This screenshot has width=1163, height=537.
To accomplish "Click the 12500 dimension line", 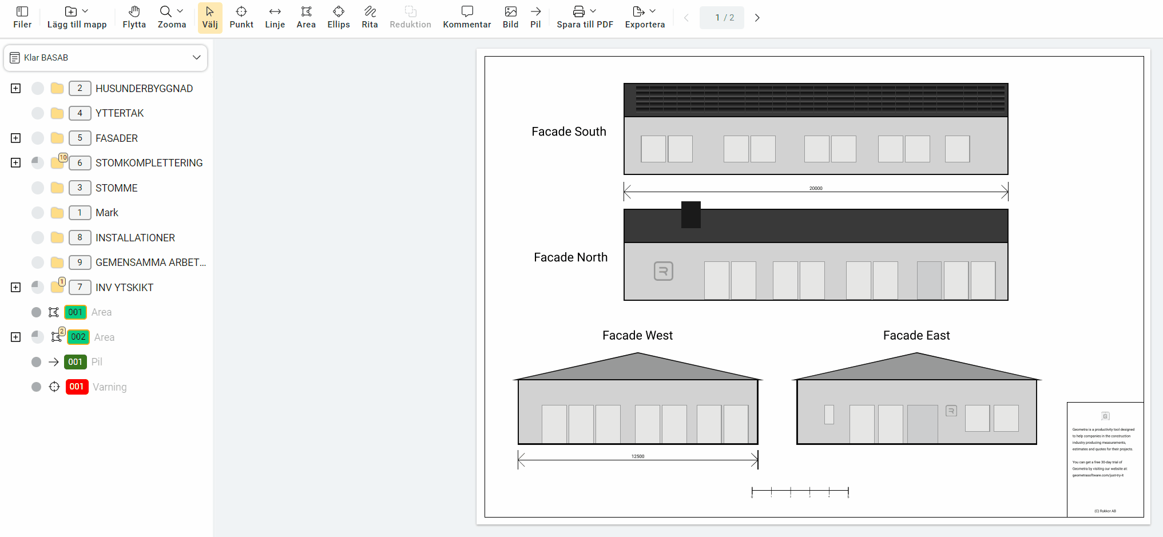I will (x=638, y=460).
